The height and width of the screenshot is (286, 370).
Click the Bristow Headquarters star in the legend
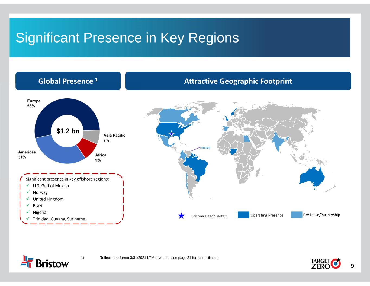[181, 216]
